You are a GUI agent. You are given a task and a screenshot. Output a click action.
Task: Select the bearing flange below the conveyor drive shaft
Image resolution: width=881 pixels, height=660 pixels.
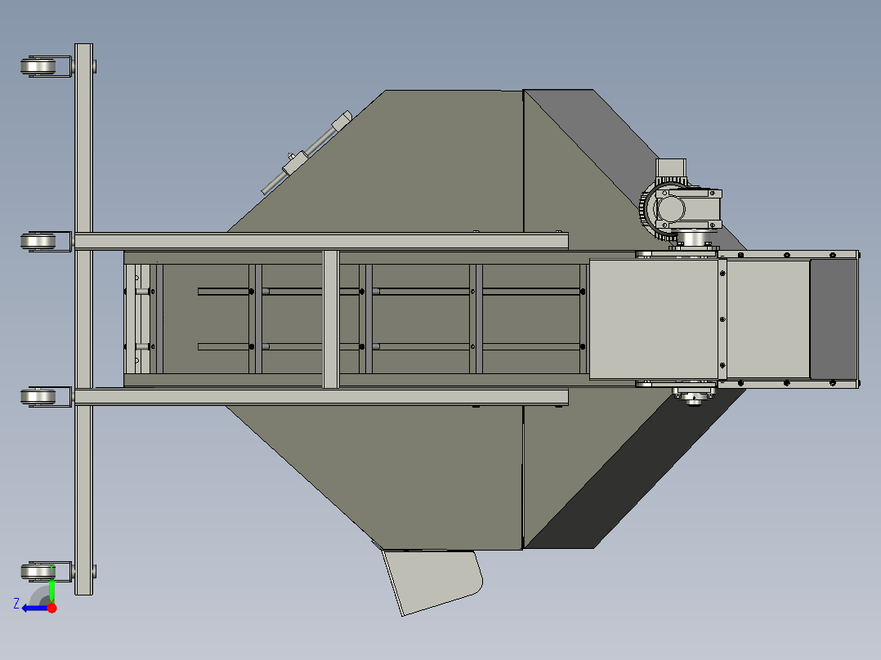[x=695, y=395]
